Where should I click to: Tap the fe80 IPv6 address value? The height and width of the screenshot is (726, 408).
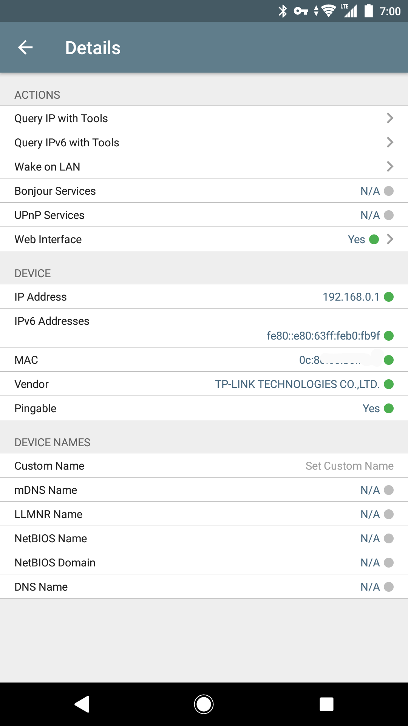(323, 336)
